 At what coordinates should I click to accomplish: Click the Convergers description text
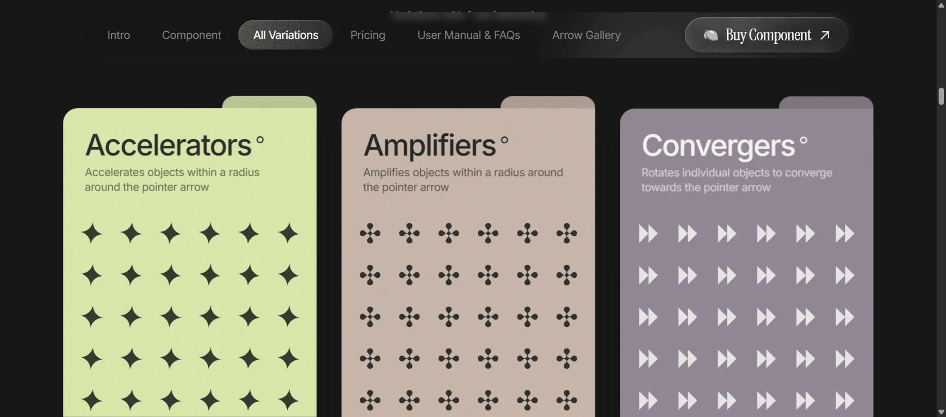coord(737,180)
